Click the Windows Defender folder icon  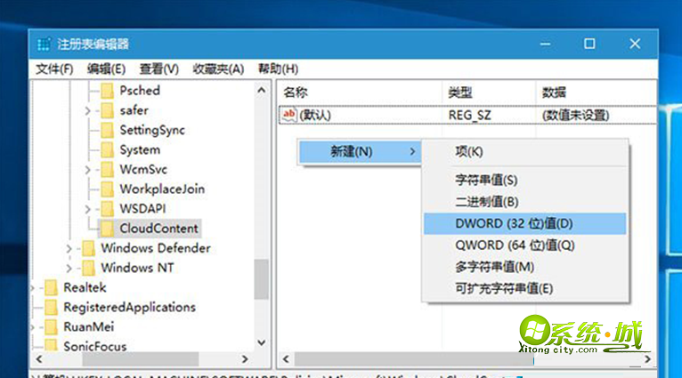click(88, 248)
